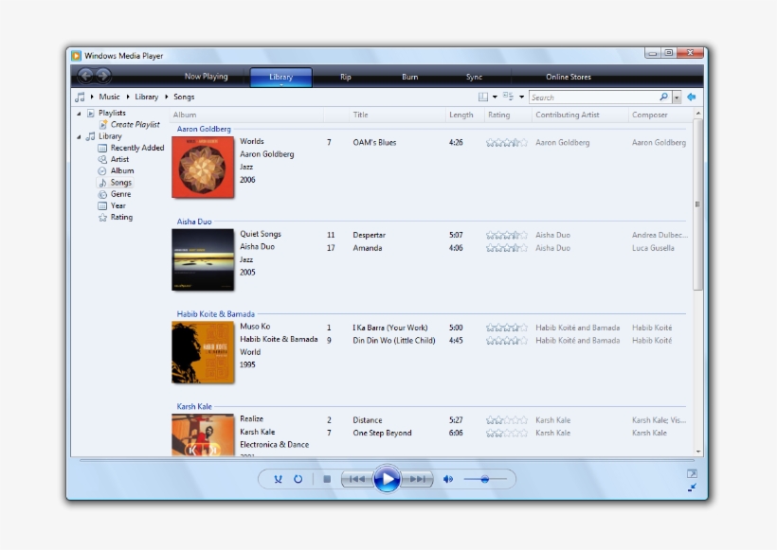Switch to full screen view icon
The width and height of the screenshot is (777, 550).
[x=693, y=473]
